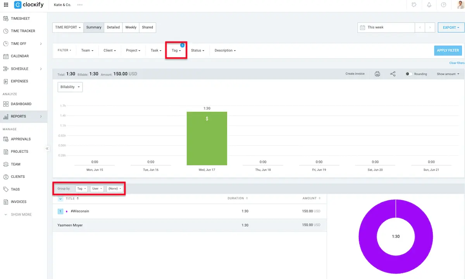Click Create invoice
The width and height of the screenshot is (465, 279).
tap(355, 74)
